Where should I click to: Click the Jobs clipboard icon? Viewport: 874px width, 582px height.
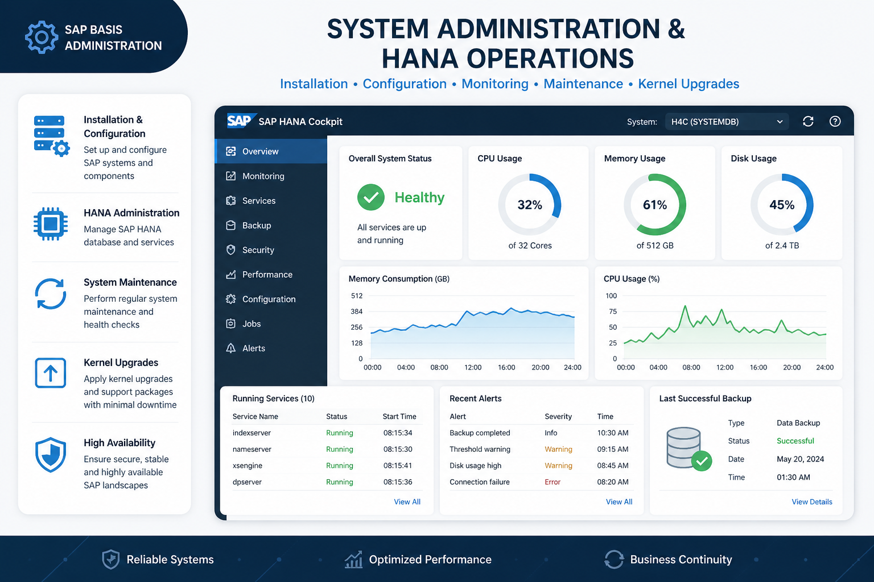click(230, 323)
